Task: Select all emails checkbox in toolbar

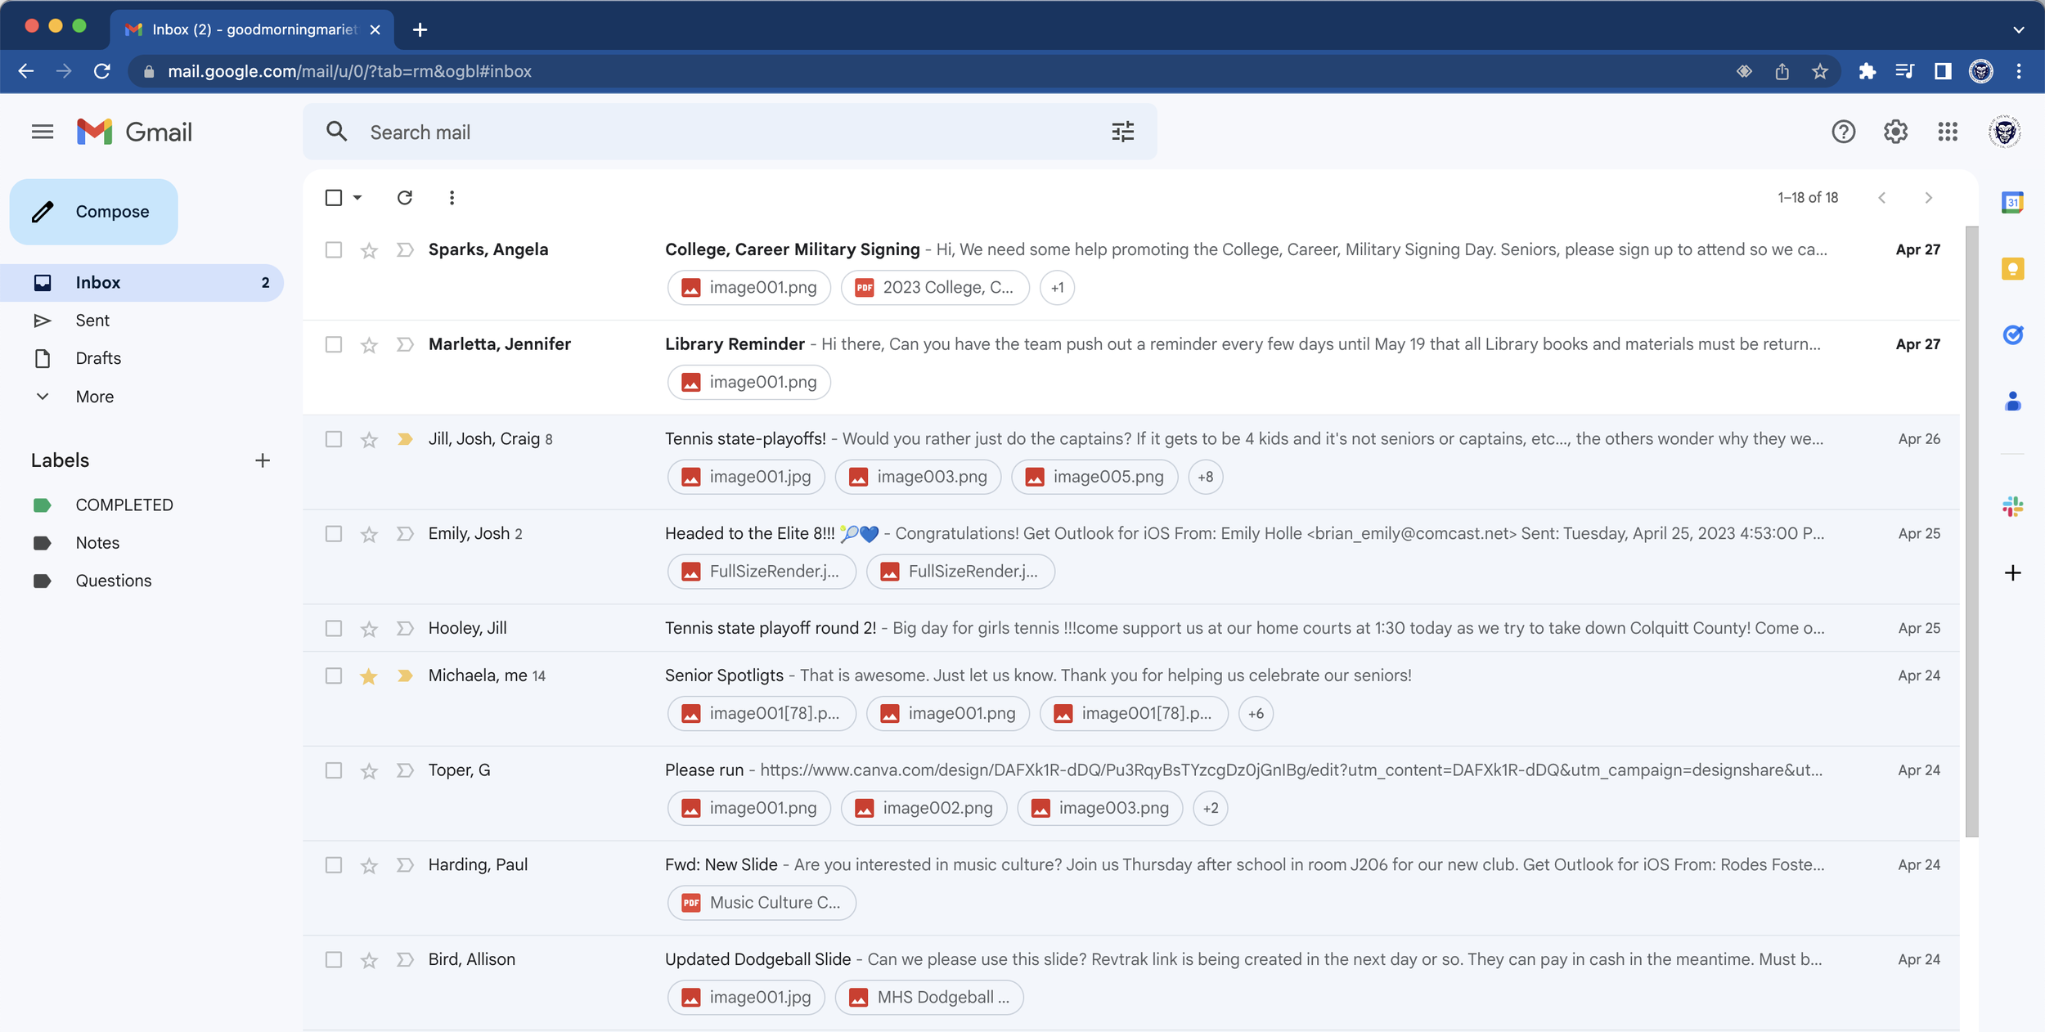Action: coord(333,197)
